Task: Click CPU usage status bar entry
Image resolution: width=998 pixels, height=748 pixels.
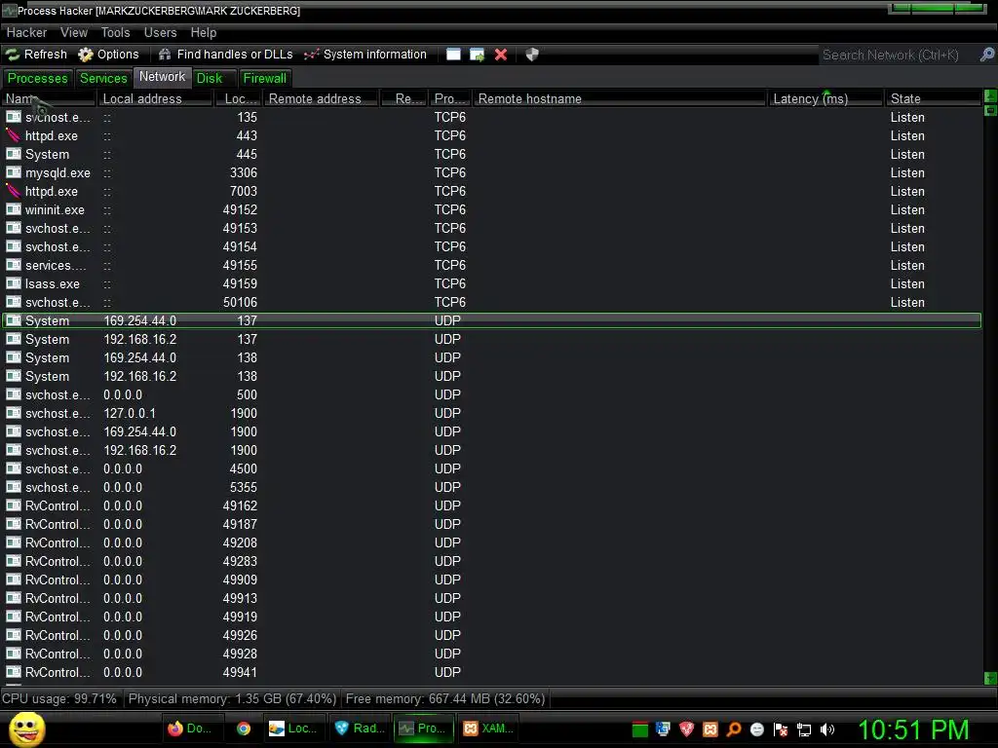Action: [x=59, y=698]
